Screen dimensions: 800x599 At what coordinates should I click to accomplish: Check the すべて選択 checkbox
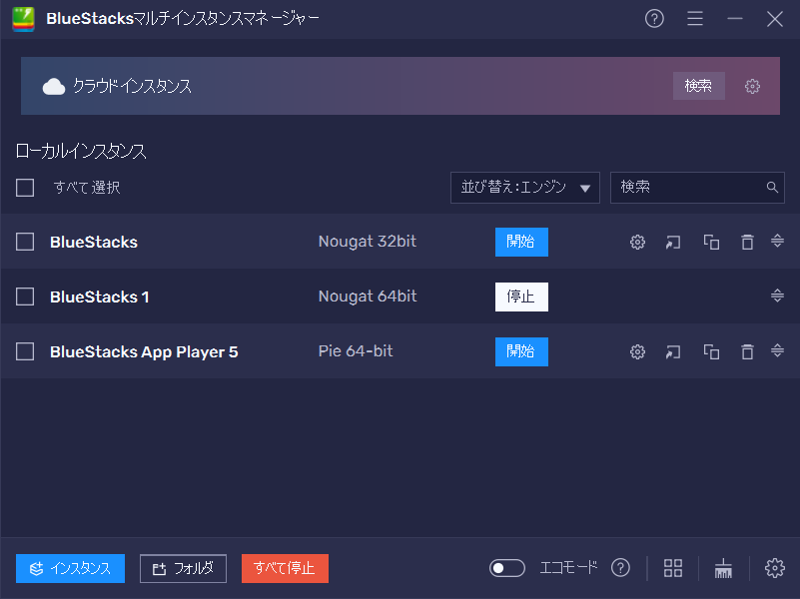[25, 188]
